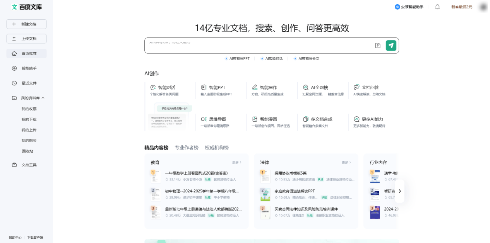Open the notification bell
This screenshot has width=490, height=243.
tap(437, 7)
